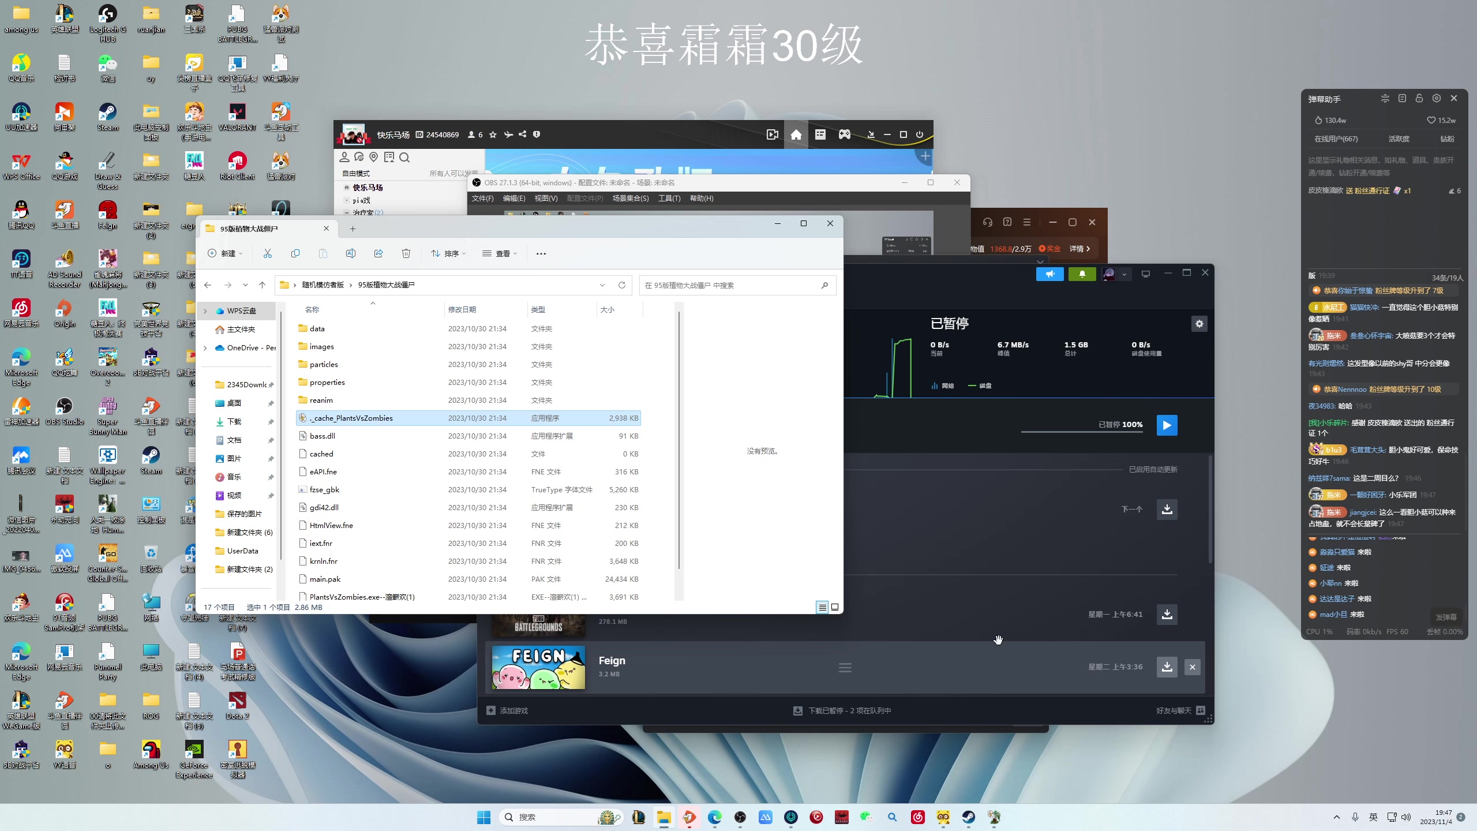This screenshot has height=831, width=1477.
Task: Open File Explorer from taskbar
Action: [x=663, y=817]
